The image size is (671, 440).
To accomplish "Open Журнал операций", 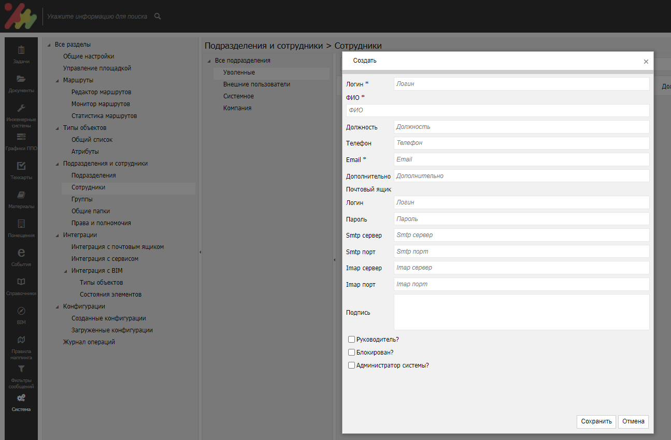I will click(89, 342).
